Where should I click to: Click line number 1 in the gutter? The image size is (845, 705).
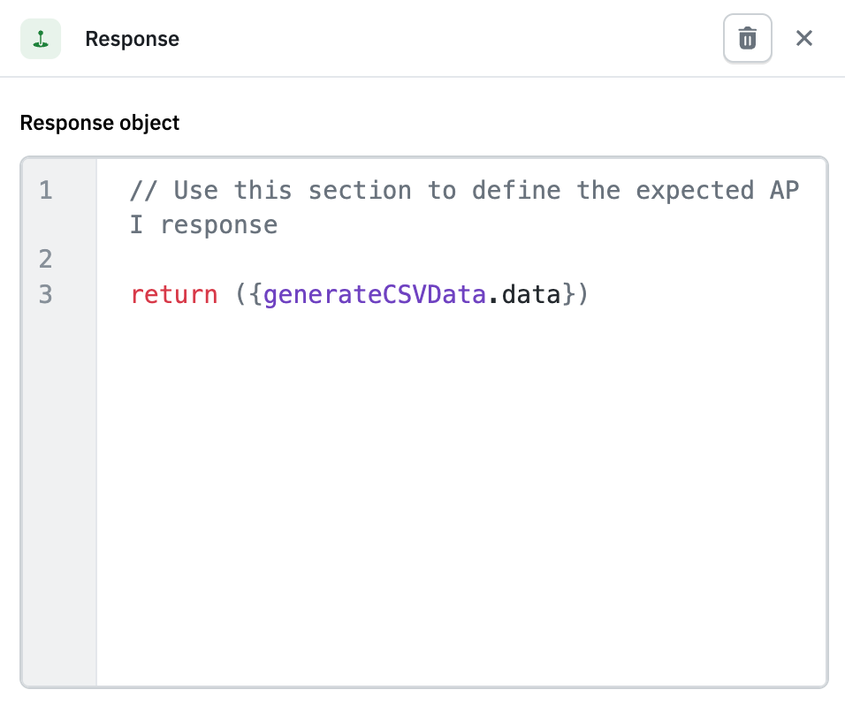[x=44, y=190]
